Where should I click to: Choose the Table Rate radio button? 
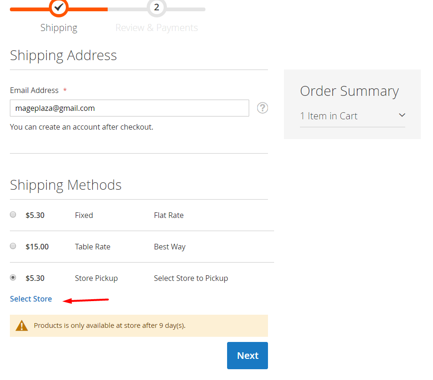pyautogui.click(x=13, y=246)
